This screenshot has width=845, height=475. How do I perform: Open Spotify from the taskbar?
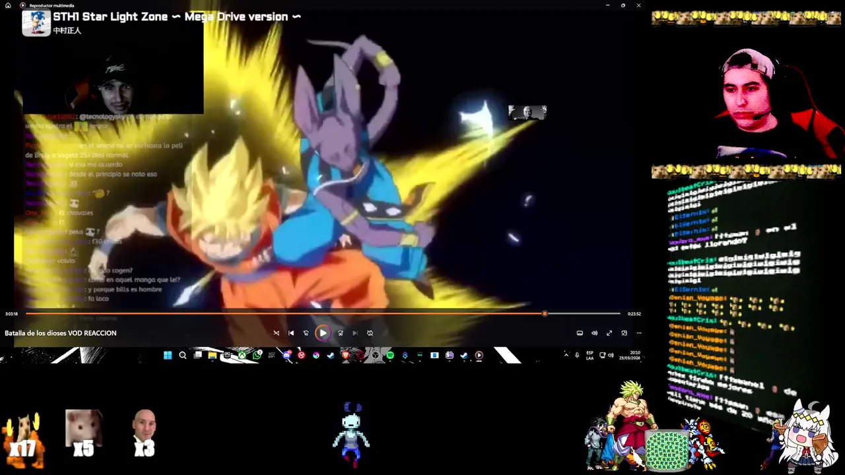(x=390, y=356)
